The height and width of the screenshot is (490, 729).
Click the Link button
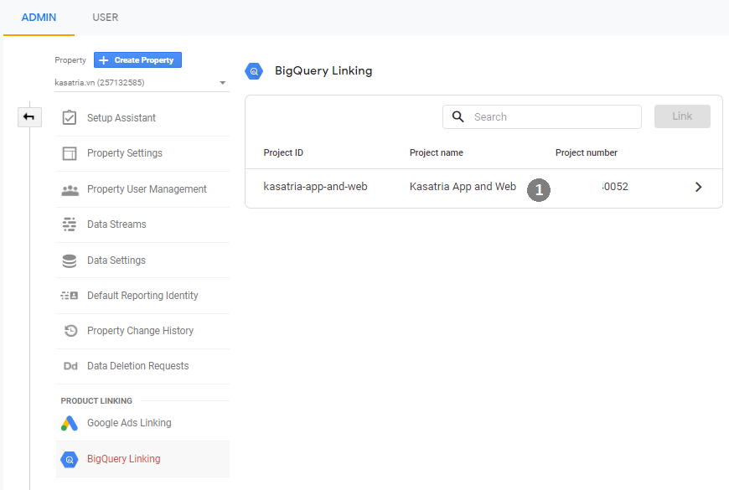682,116
